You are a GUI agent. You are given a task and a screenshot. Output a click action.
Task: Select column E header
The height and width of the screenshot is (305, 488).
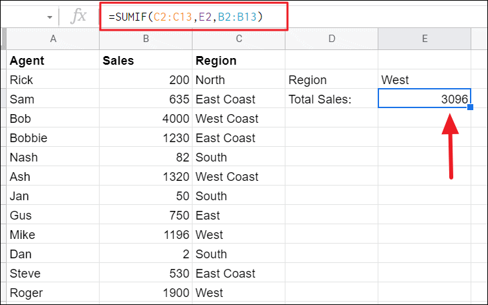tap(424, 39)
